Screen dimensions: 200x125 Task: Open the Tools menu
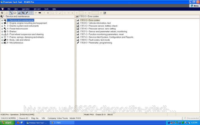[x=46, y=9]
